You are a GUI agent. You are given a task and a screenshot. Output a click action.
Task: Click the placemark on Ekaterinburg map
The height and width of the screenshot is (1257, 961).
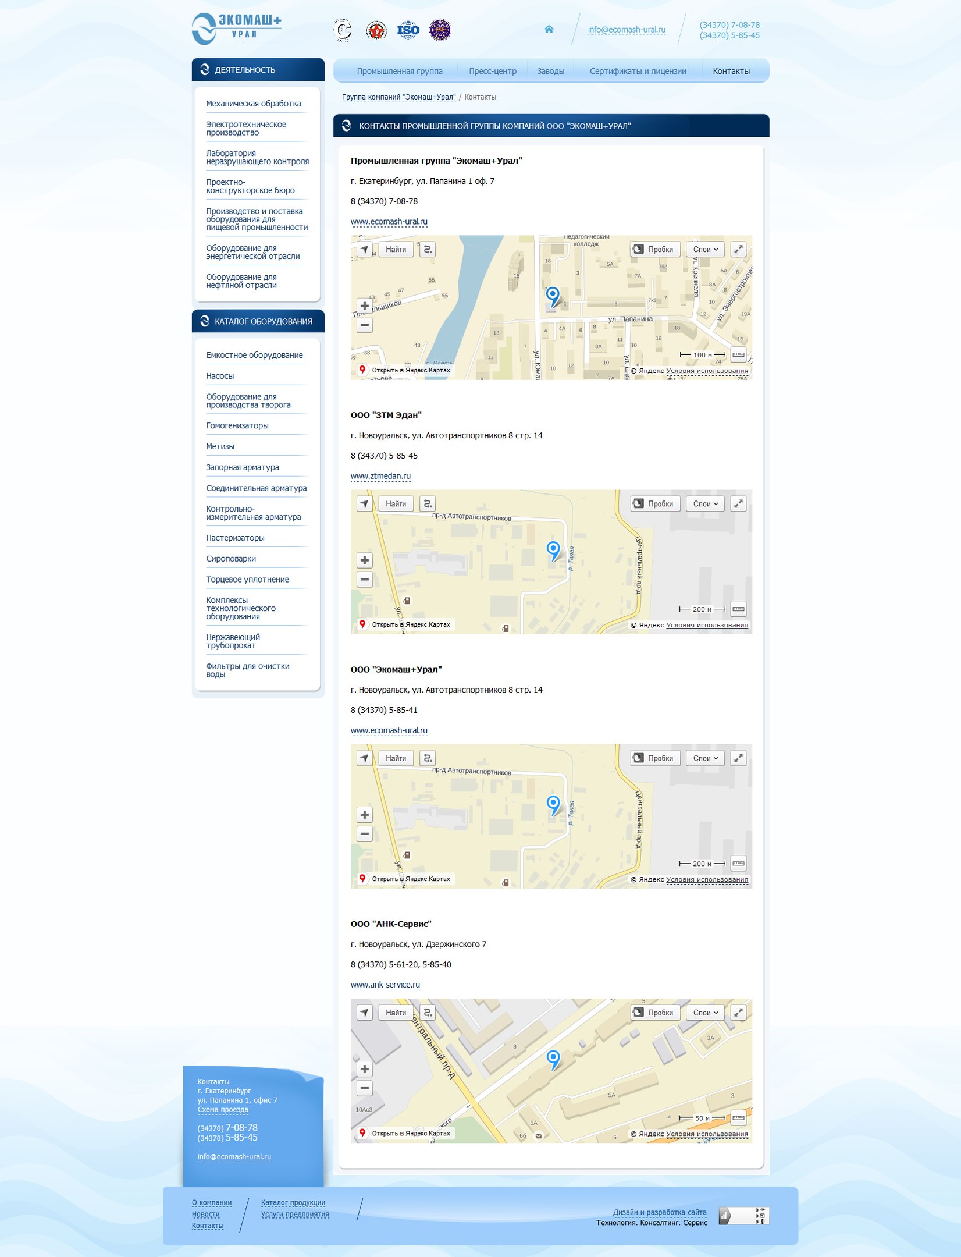click(553, 297)
